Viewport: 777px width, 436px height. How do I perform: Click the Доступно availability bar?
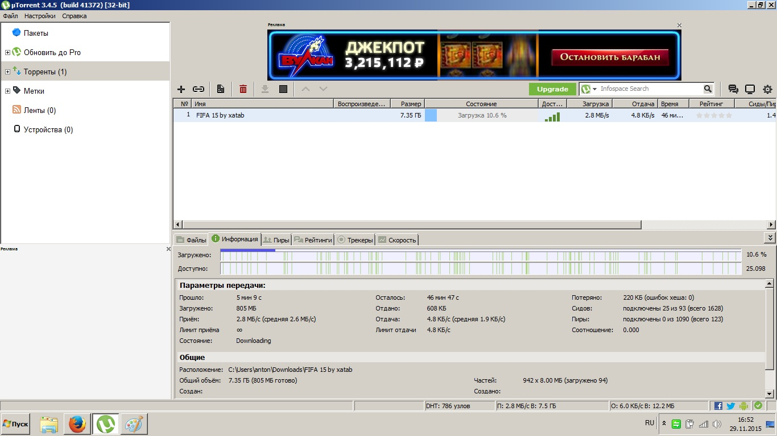[x=481, y=269]
